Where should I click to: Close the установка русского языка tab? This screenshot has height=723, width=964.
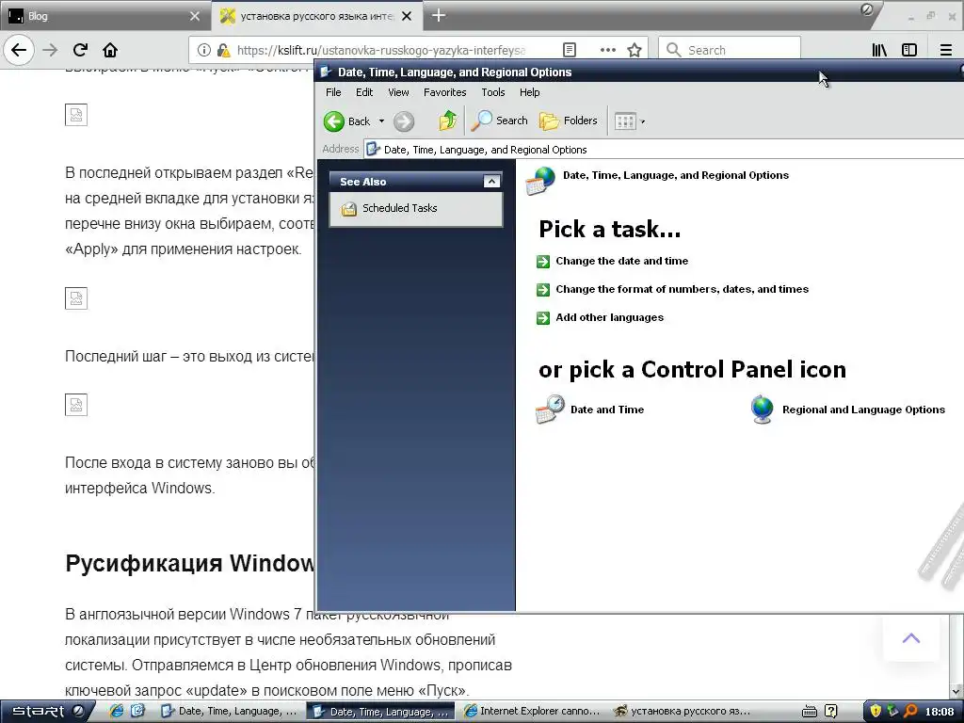tap(407, 16)
